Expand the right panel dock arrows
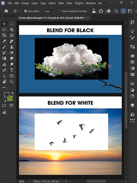This screenshot has height=183, width=137. pyautogui.click(x=135, y=16)
